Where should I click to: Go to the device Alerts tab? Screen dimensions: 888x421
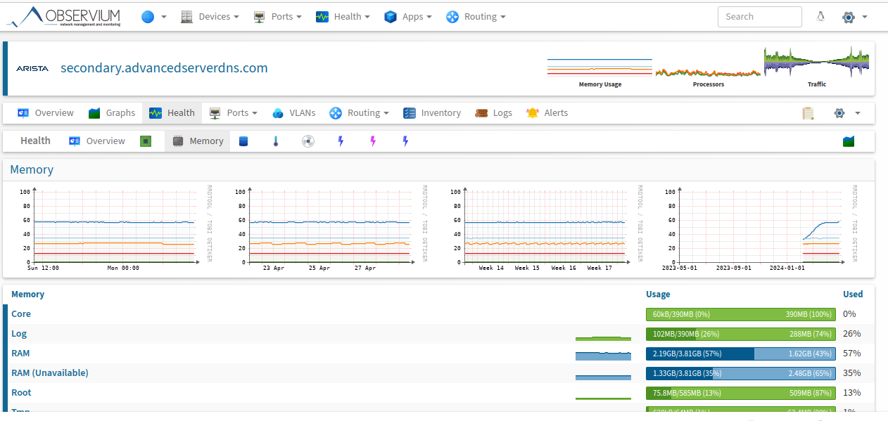(x=547, y=113)
